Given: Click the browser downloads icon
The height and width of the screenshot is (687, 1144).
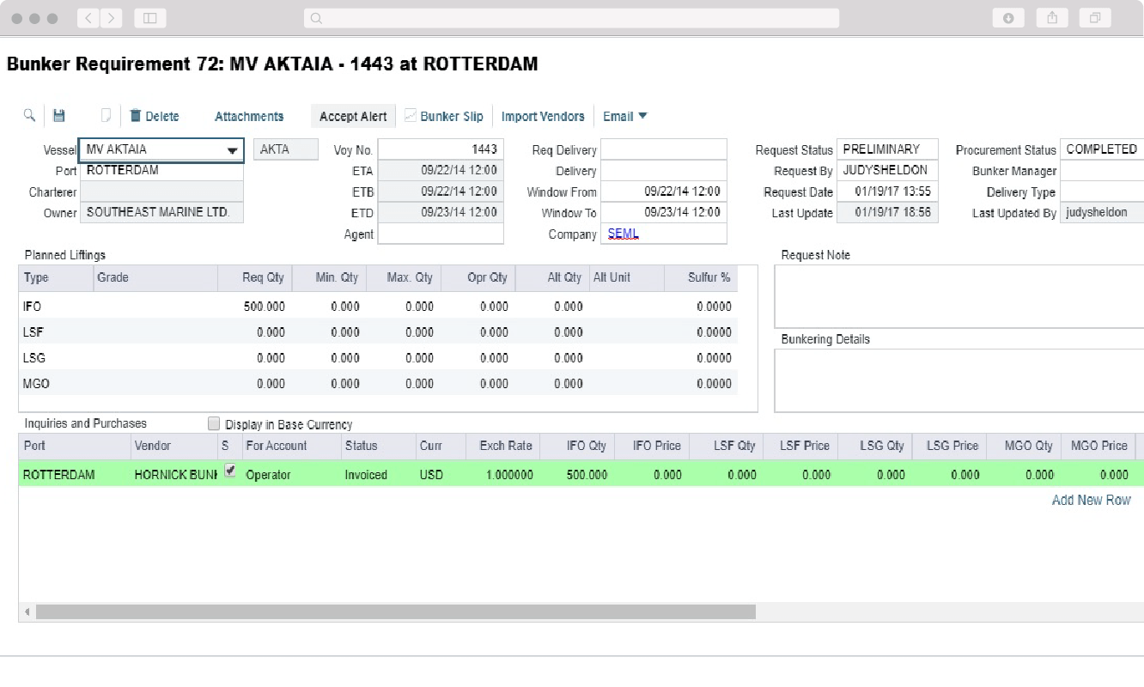Looking at the screenshot, I should [x=1008, y=18].
